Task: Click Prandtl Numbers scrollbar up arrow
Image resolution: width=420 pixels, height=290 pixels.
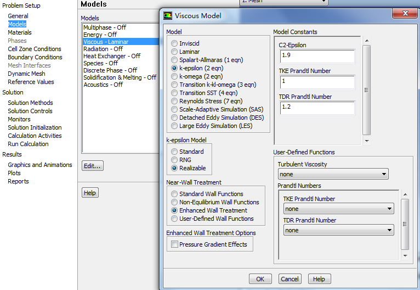Action: coord(405,194)
